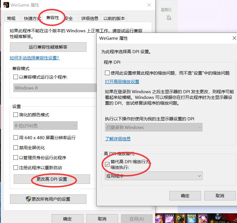Enable 禁用全屏优化
The height and width of the screenshot is (223, 237).
pyautogui.click(x=16, y=148)
